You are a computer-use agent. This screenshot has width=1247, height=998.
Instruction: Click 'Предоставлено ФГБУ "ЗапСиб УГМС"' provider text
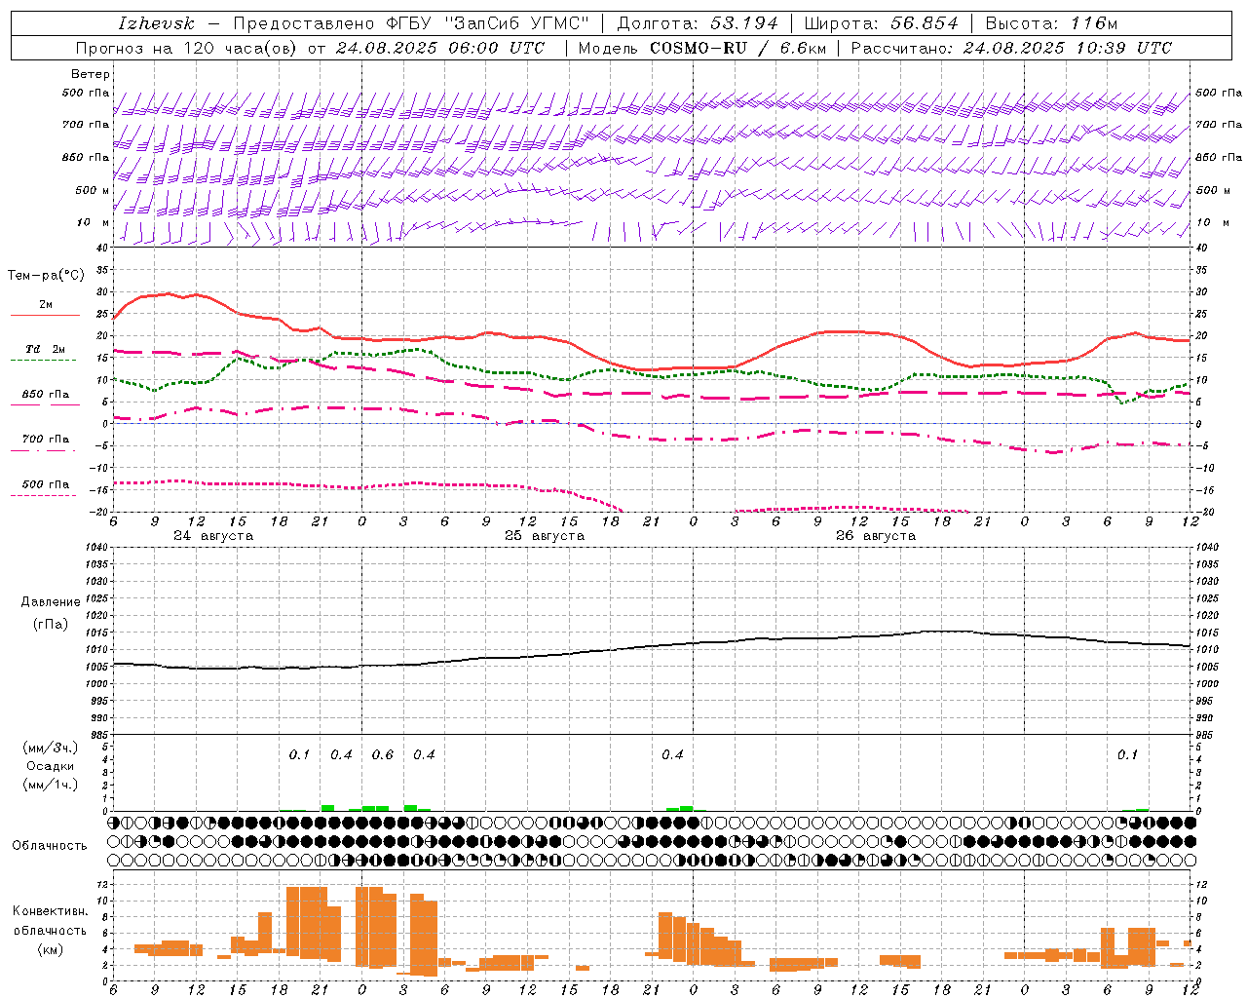(412, 23)
